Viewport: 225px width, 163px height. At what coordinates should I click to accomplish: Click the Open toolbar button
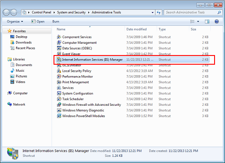[x=38, y=21]
